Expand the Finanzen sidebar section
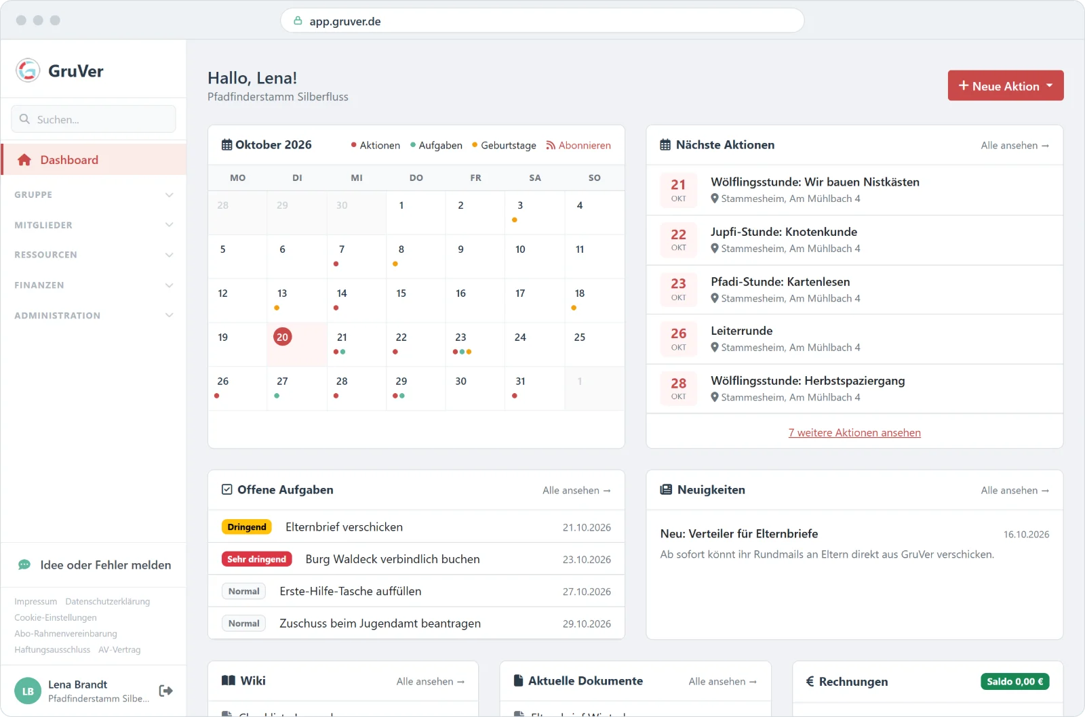The image size is (1085, 717). [x=94, y=285]
